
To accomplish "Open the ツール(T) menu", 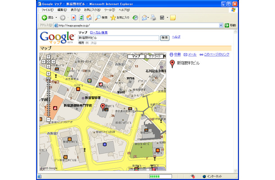I will [x=110, y=10].
